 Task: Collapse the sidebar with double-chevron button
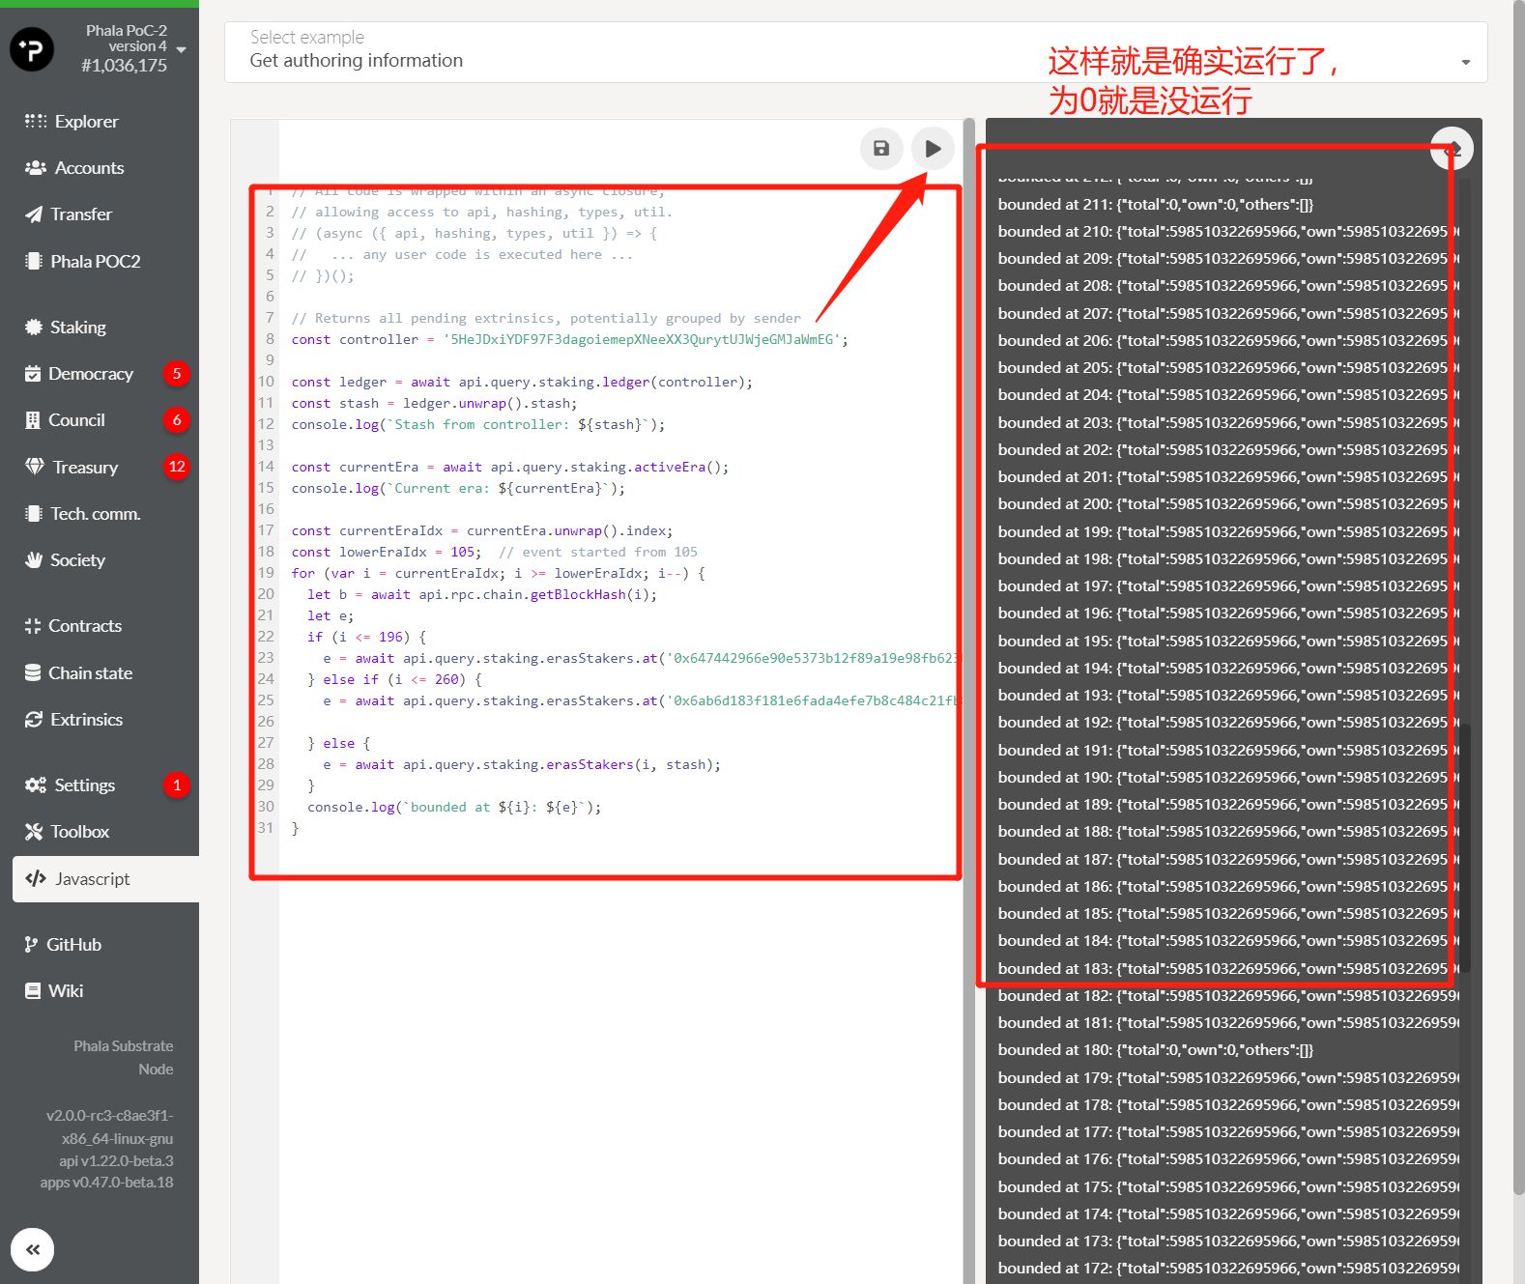pyautogui.click(x=33, y=1249)
